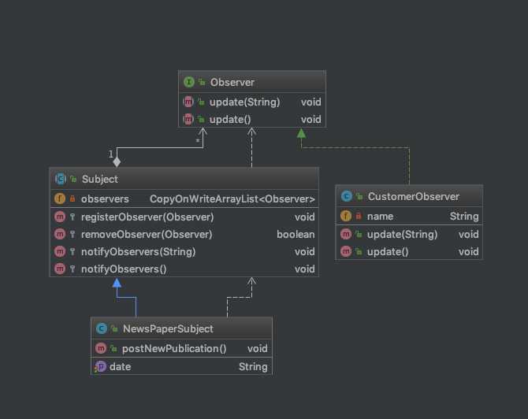Click the protected key icon beside notifyObservers()
The image size is (528, 419).
(73, 269)
